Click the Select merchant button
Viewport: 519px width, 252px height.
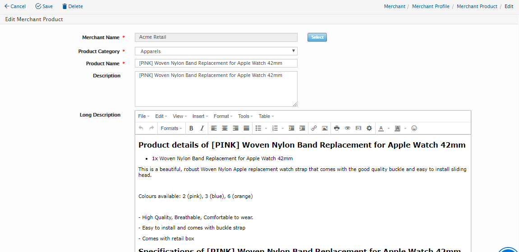pos(317,37)
